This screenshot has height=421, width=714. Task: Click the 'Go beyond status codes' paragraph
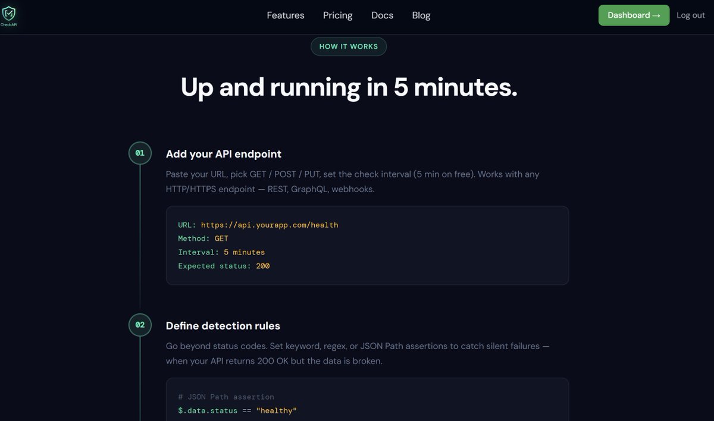pos(358,353)
